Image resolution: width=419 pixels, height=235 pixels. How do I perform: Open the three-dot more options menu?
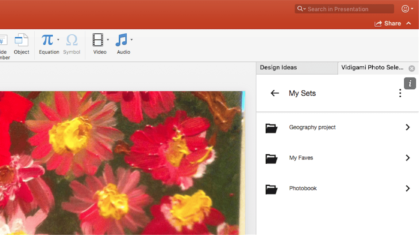400,93
